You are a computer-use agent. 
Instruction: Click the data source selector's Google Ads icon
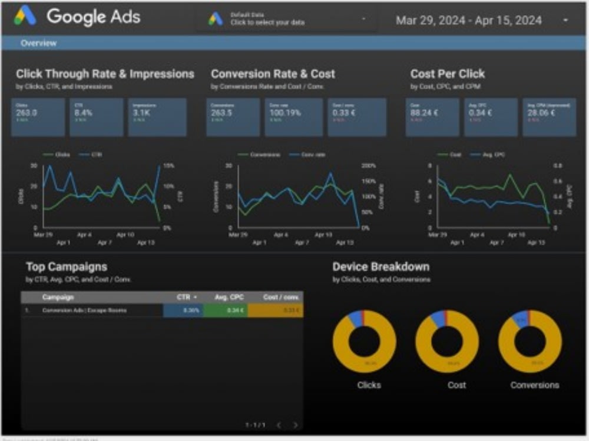pos(216,19)
